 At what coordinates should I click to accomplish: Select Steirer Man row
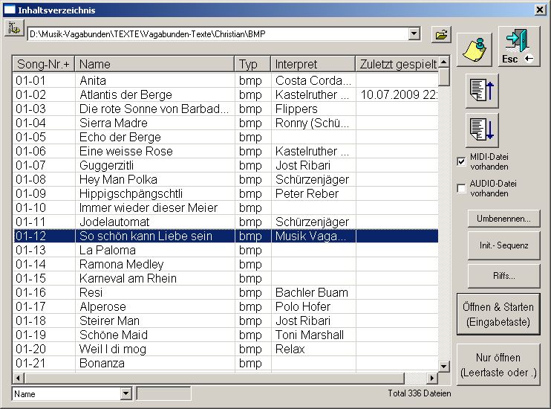[226, 321]
